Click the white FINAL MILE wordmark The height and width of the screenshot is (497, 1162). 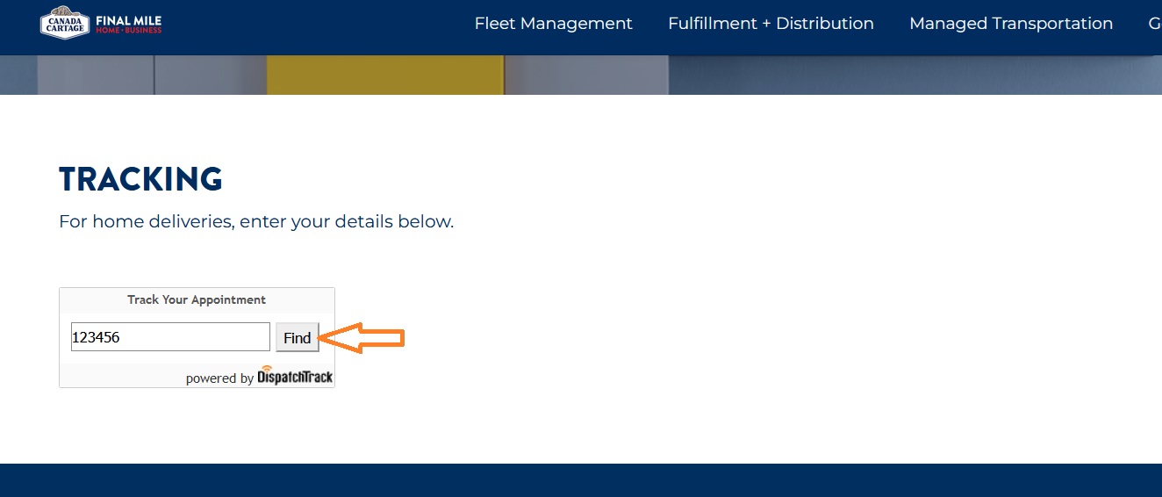128,20
